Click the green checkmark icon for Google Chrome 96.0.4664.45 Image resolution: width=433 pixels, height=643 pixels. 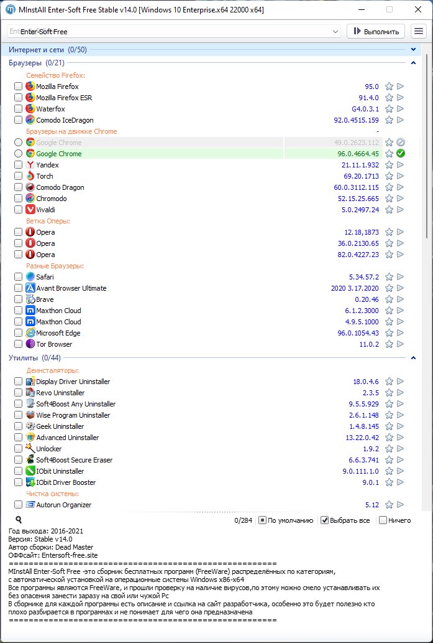pos(401,154)
